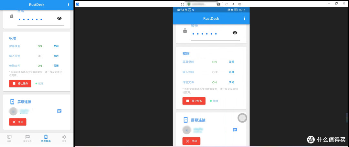
Task: Click the 就绪 status in the left panel
Action: click(x=39, y=84)
